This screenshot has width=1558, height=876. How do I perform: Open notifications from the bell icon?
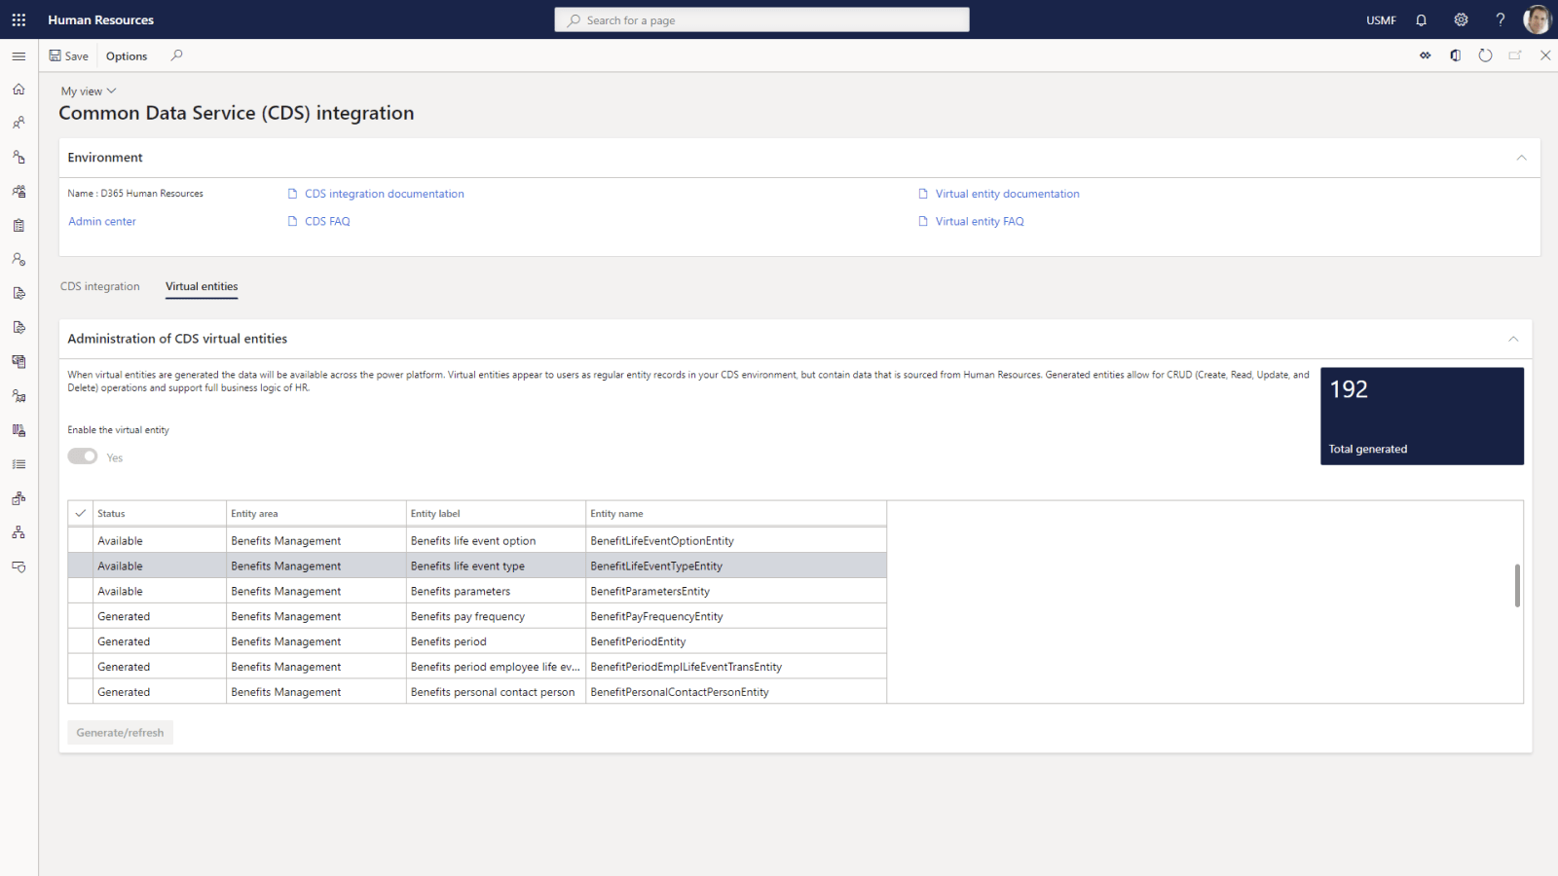click(x=1422, y=19)
